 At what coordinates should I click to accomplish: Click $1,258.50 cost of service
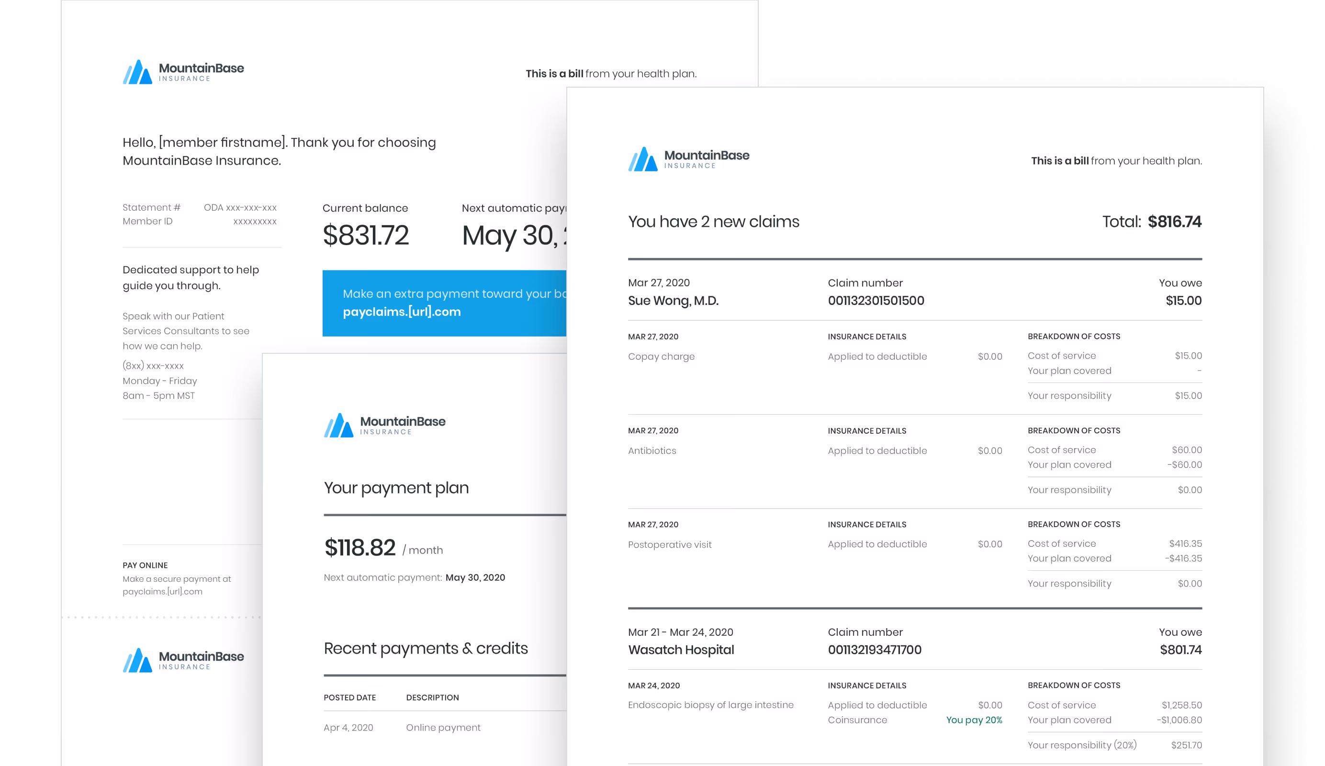click(1181, 706)
